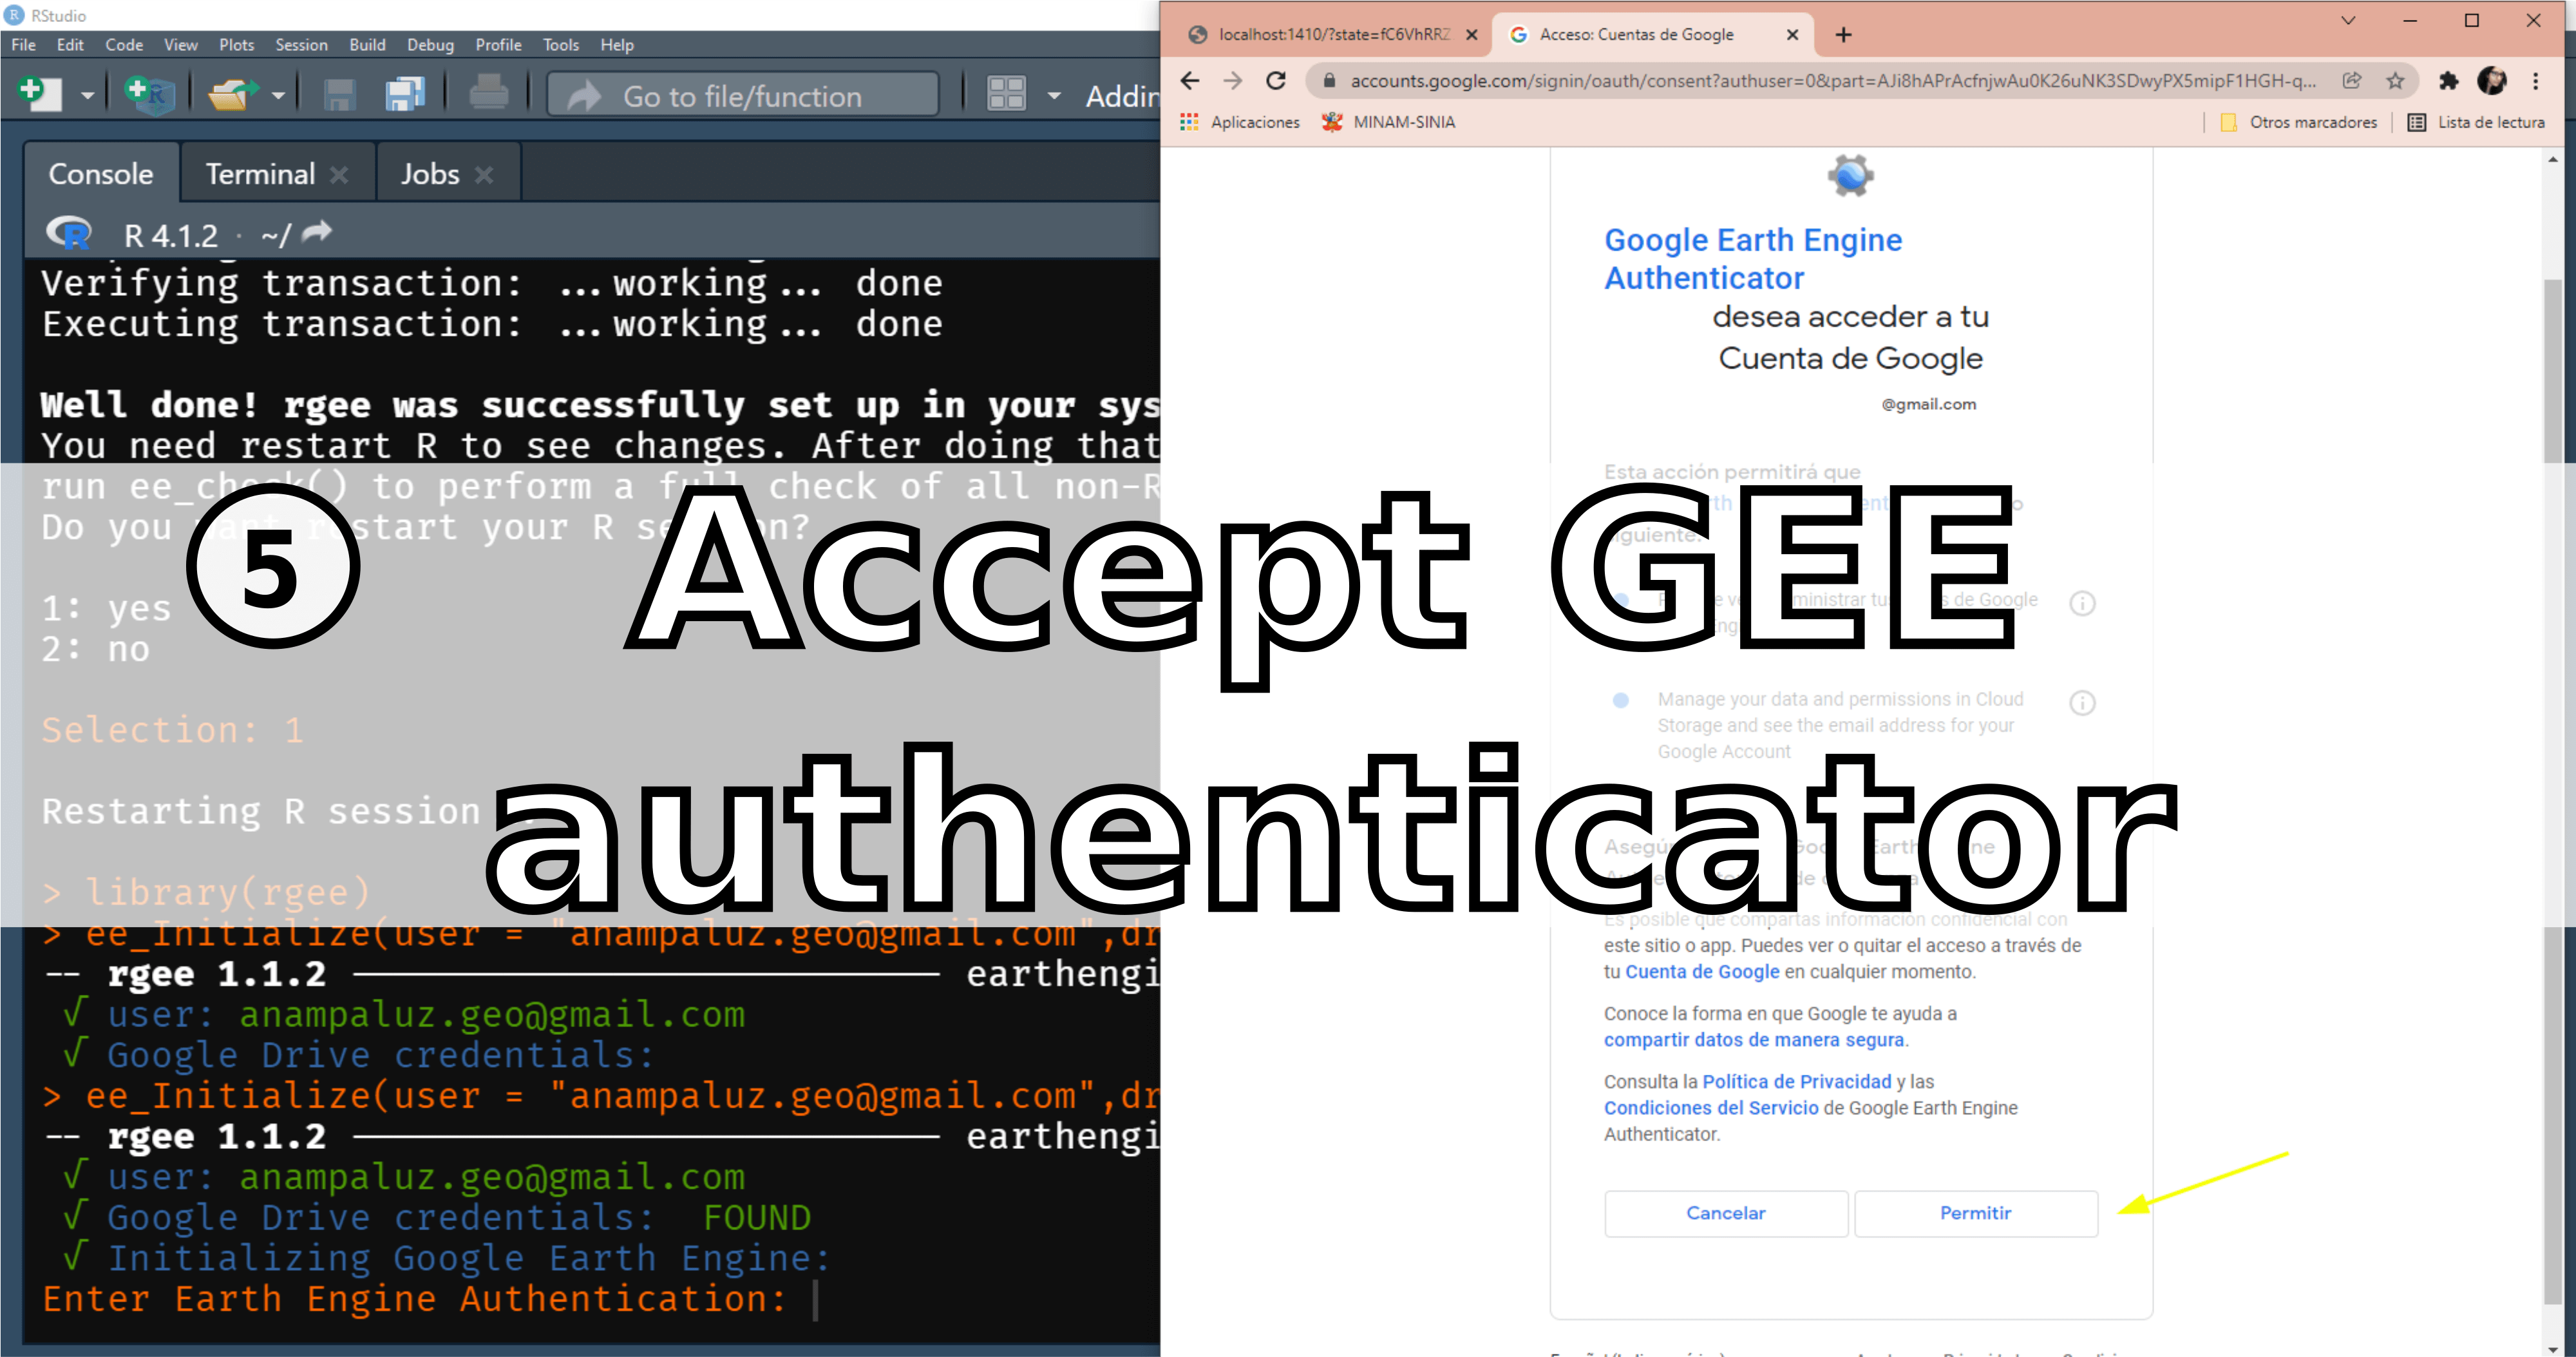Open the View menu
The height and width of the screenshot is (1357, 2576).
pos(181,45)
